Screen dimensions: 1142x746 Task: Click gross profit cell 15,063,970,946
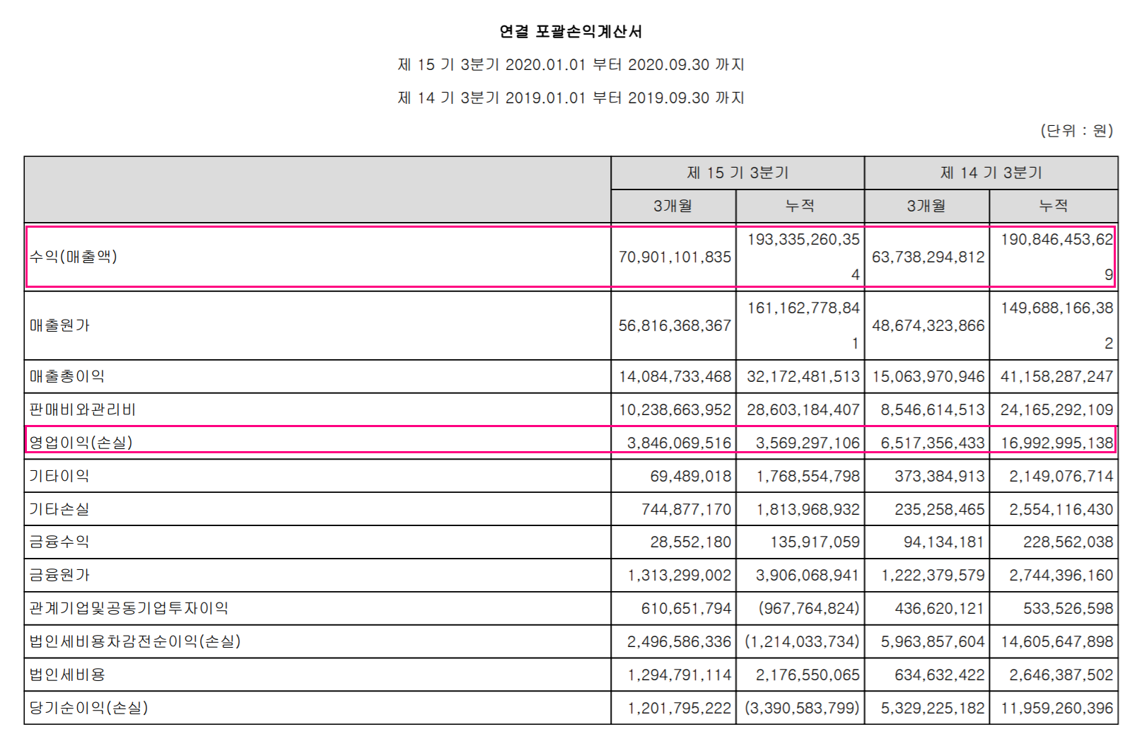pos(928,376)
